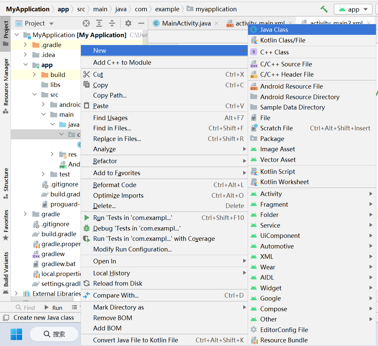Image resolution: width=378 pixels, height=346 pixels.
Task: Open the app run configuration dropdown
Action: click(353, 9)
